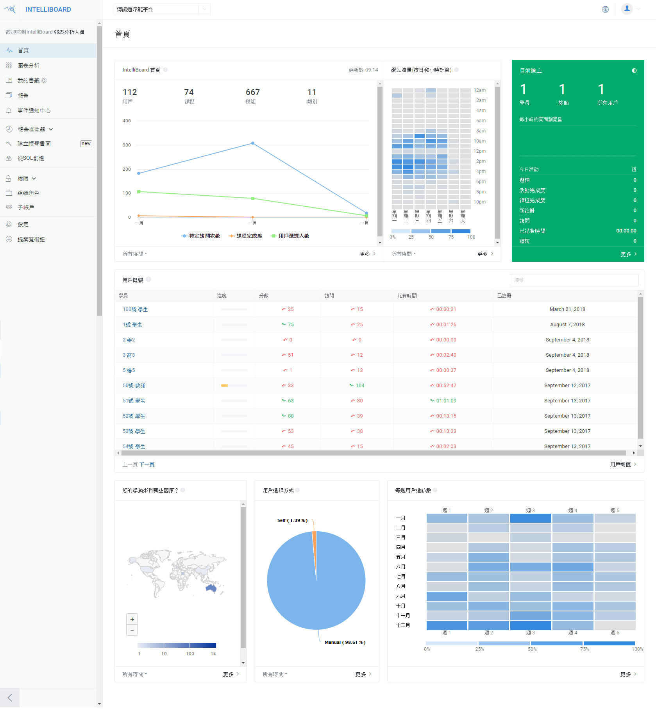Image resolution: width=656 pixels, height=727 pixels.
Task: Zoom out on the world map
Action: point(132,630)
